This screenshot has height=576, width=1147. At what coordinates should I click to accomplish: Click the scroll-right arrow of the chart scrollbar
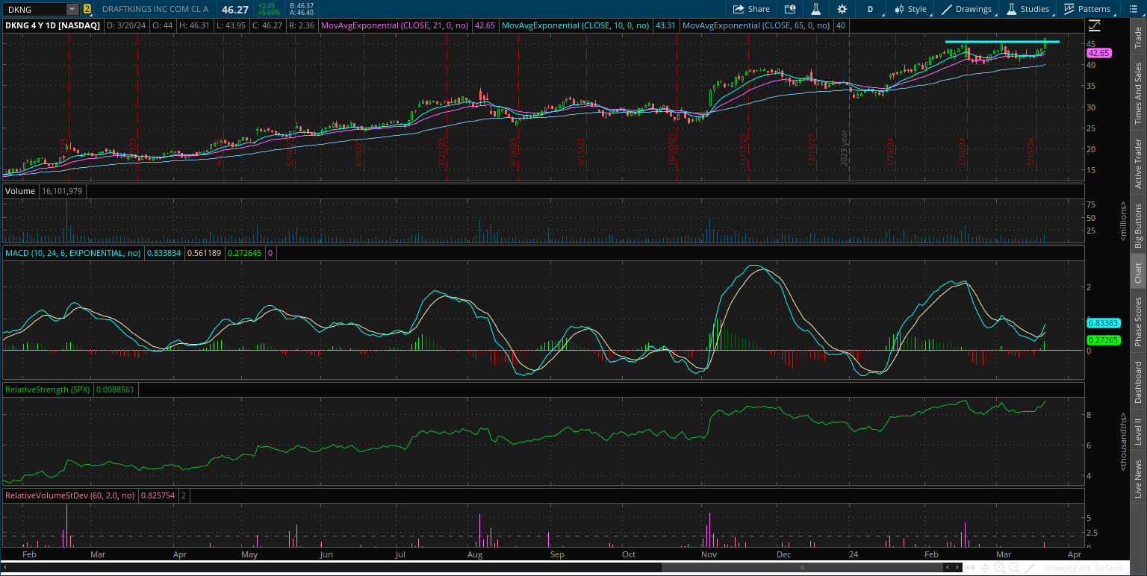(x=957, y=568)
